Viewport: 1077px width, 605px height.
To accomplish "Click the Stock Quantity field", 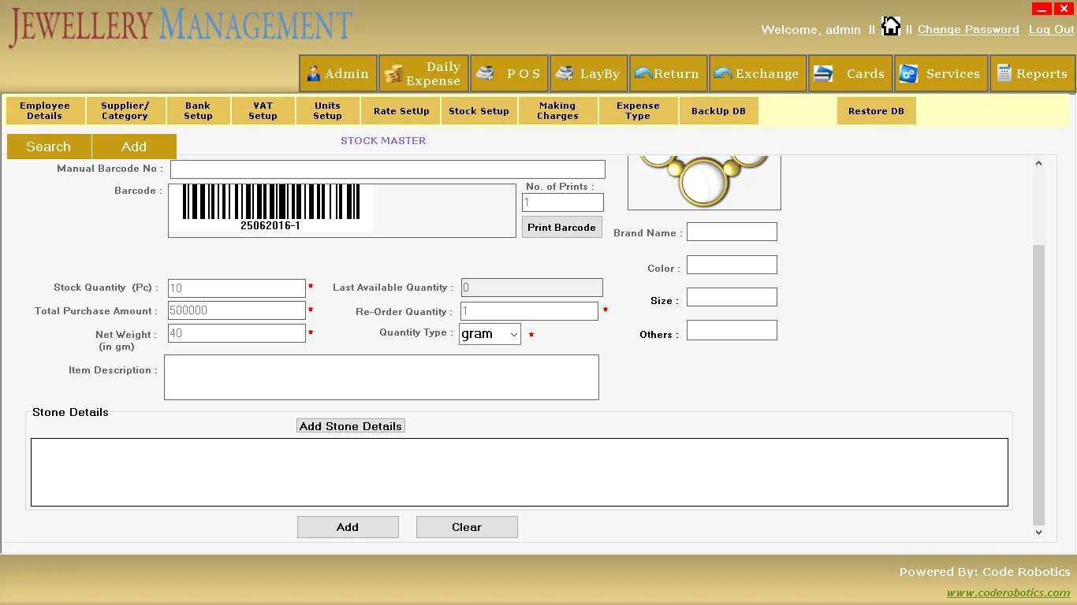I will 237,288.
